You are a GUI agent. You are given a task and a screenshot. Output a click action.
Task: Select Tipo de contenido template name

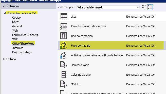tap(82, 36)
